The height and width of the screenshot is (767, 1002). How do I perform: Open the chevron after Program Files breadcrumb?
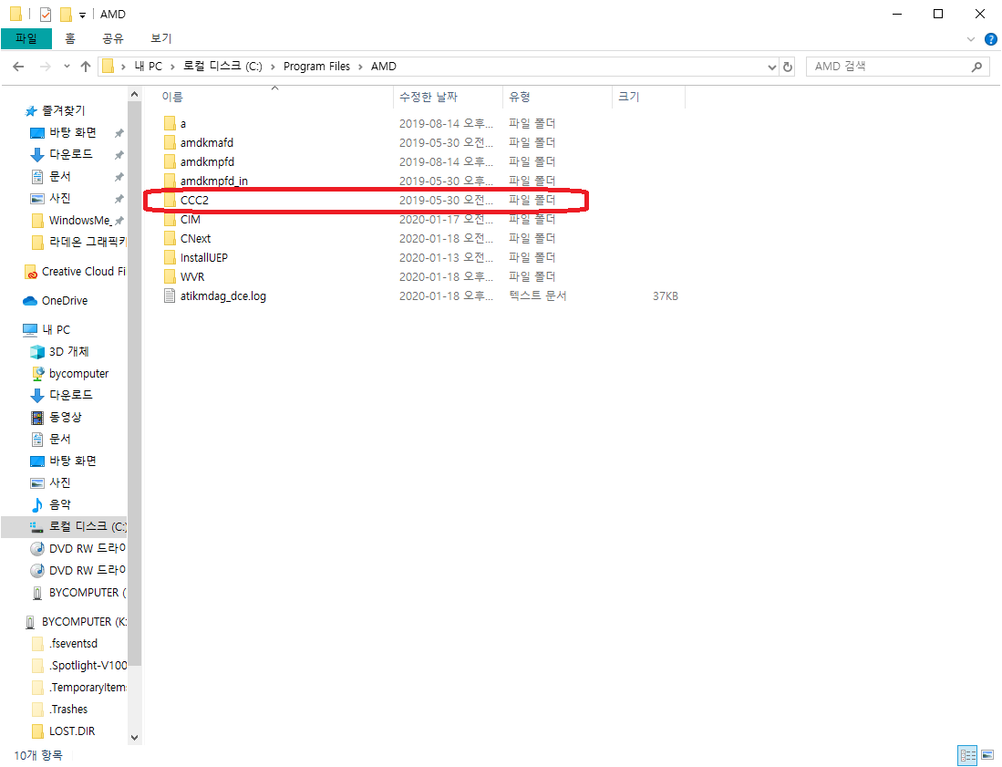click(x=360, y=67)
